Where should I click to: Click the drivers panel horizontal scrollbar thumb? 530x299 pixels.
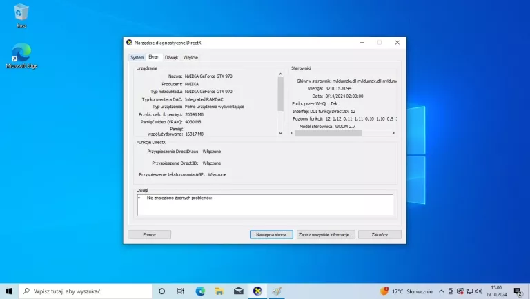pyautogui.click(x=328, y=133)
